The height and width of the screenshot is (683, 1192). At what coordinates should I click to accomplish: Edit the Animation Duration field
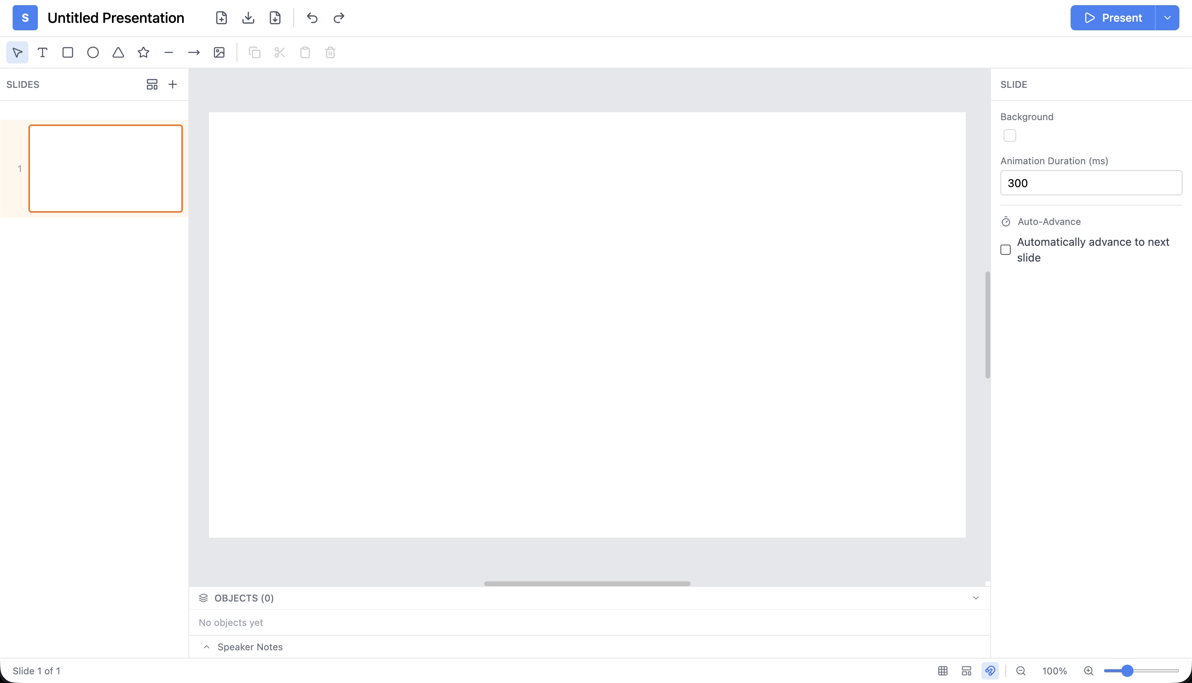coord(1091,183)
